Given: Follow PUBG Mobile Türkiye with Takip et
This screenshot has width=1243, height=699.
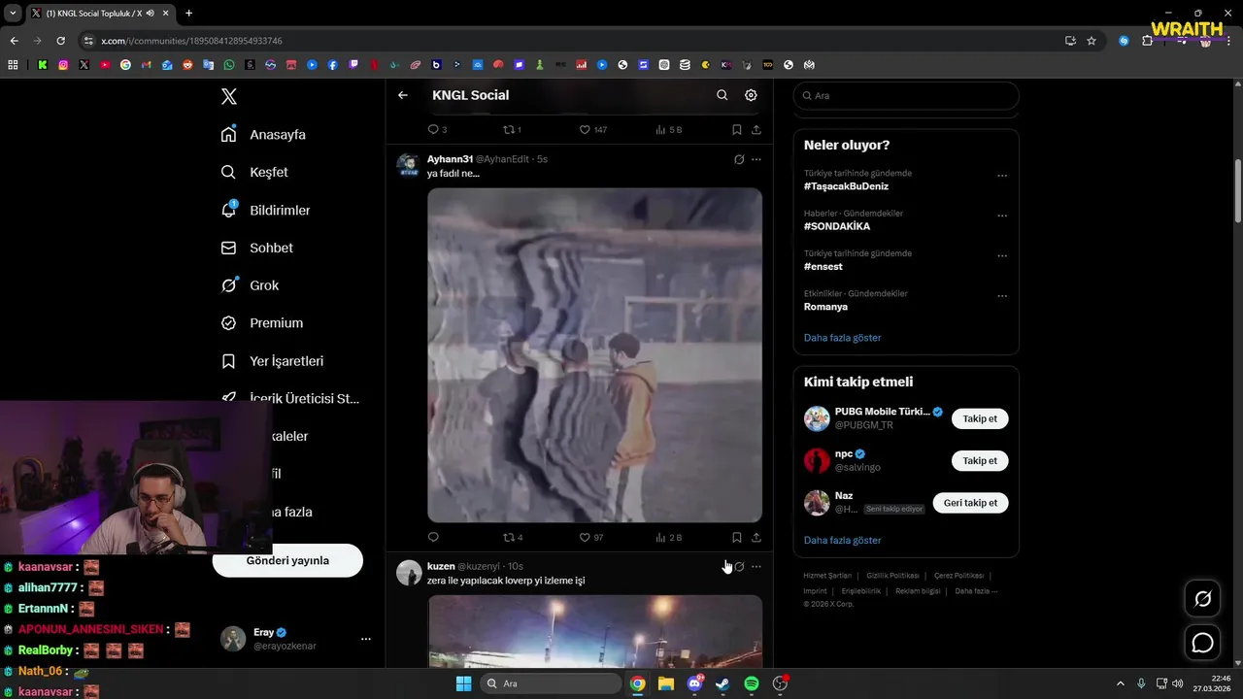Looking at the screenshot, I should [x=980, y=418].
